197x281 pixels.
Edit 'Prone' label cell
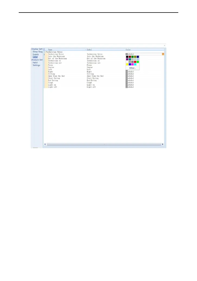click(89, 65)
